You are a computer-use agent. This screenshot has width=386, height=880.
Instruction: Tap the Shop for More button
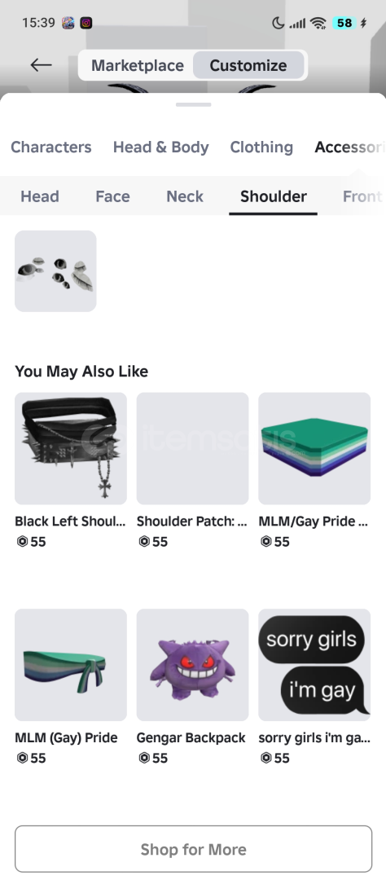tap(194, 849)
